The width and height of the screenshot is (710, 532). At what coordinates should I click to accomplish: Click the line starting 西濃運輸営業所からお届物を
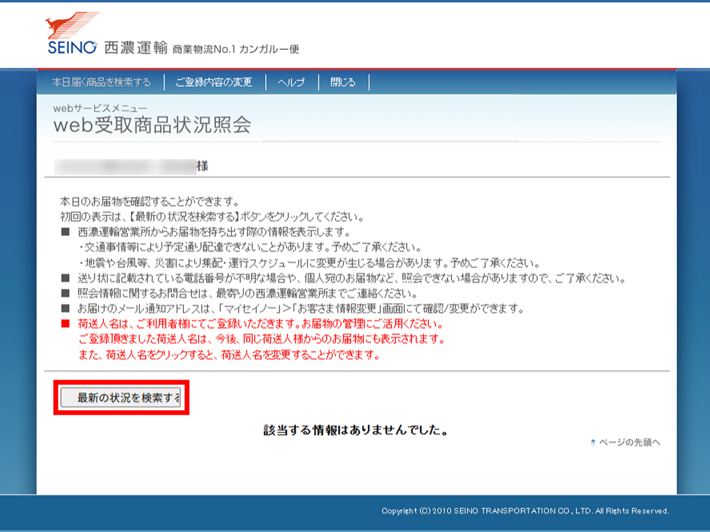coord(214,232)
